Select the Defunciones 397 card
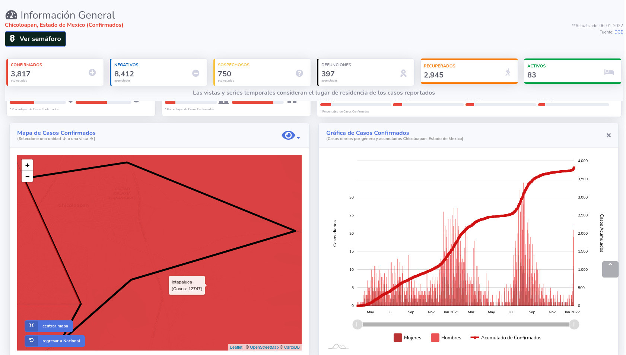 pos(366,72)
